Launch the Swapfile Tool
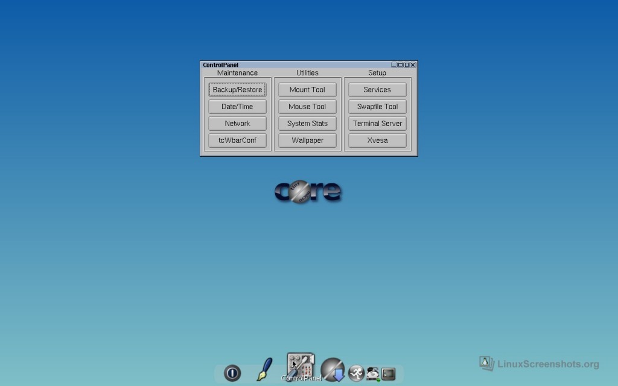The image size is (618, 386). 377,106
